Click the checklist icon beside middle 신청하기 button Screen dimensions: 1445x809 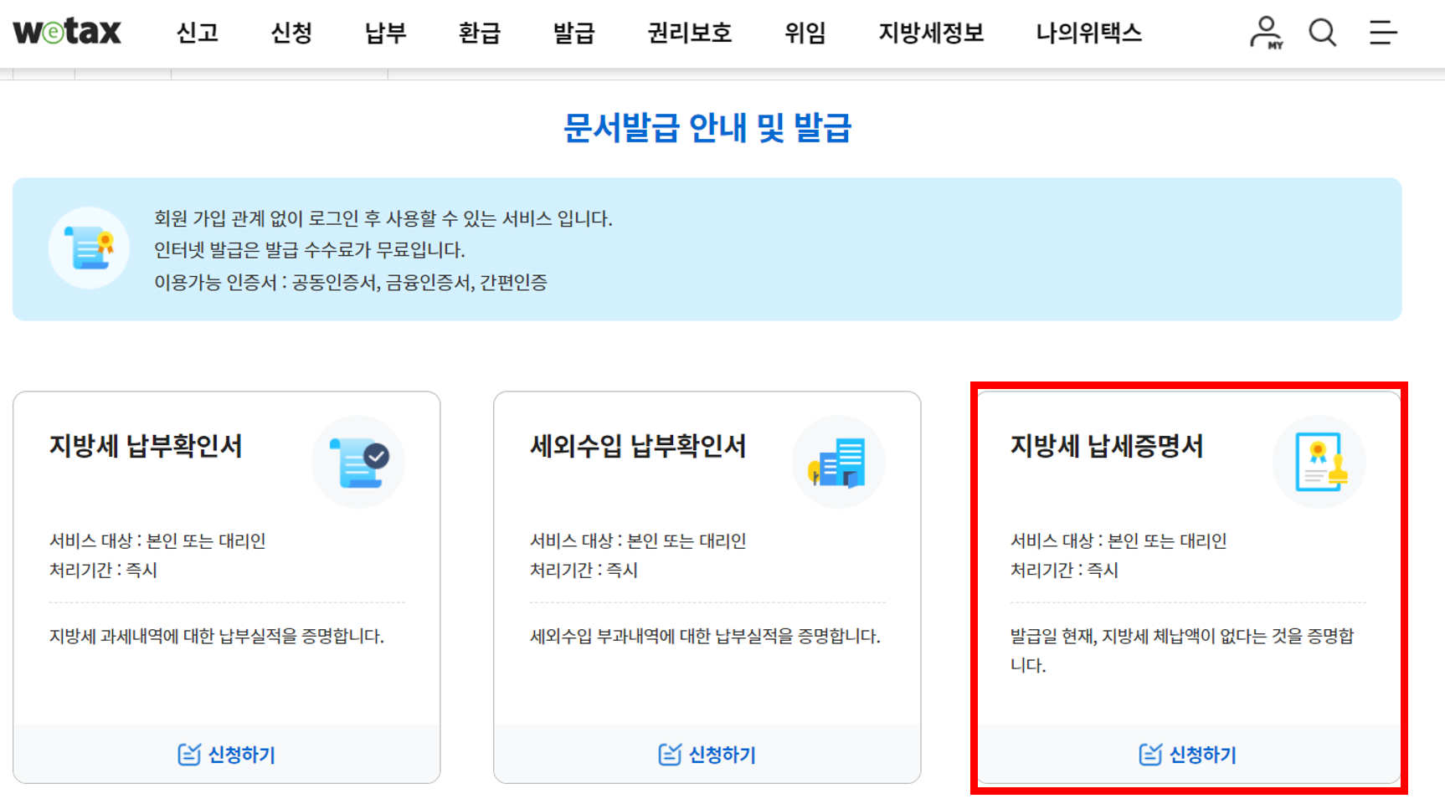click(669, 753)
